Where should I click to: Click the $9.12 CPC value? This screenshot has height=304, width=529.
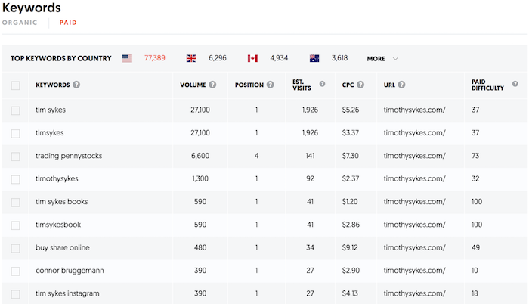coord(350,247)
